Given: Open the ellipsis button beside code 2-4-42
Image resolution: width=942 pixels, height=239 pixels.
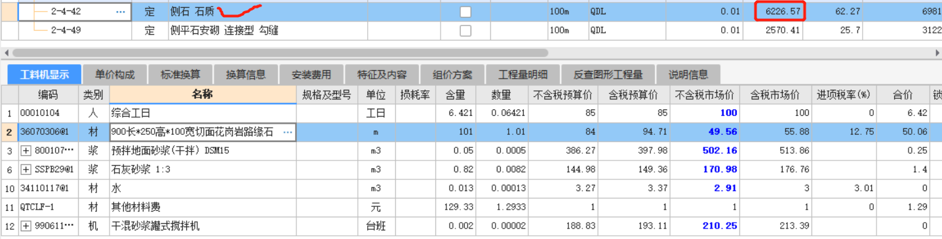Looking at the screenshot, I should click(121, 12).
